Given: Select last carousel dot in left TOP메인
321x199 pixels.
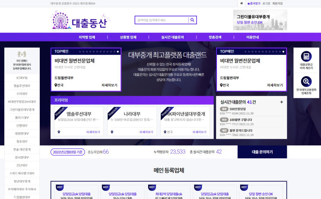Looking at the screenshot, I should 118,51.
